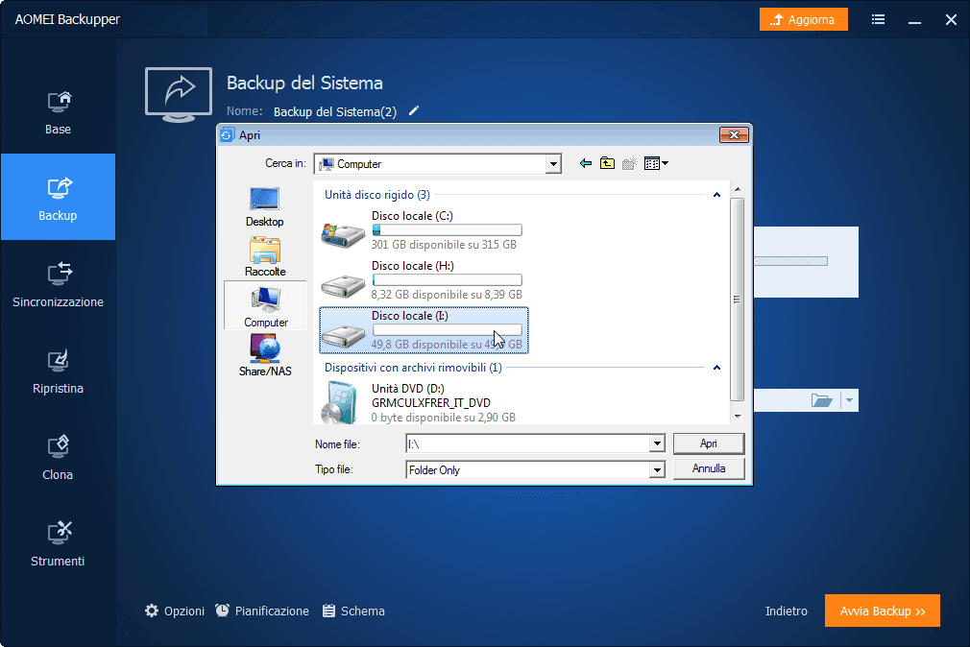970x647 pixels.
Task: Go up one folder level icon
Action: point(607,163)
